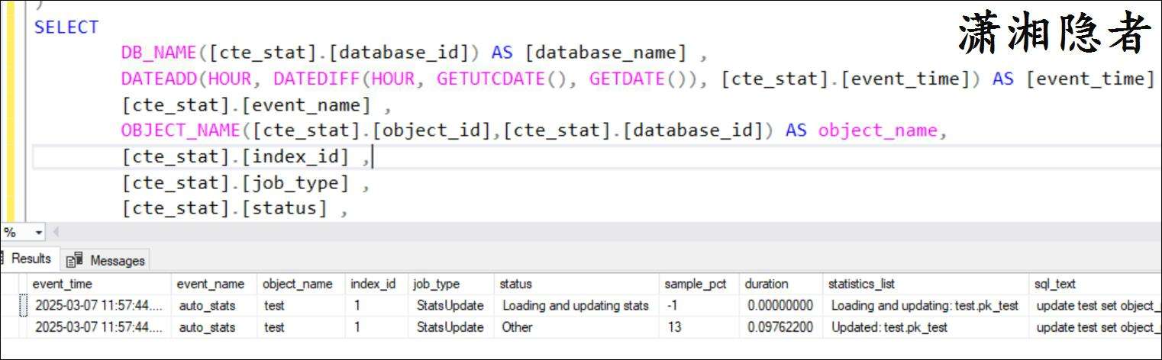
Task: Click the sql_text column header
Action: coord(1054,284)
